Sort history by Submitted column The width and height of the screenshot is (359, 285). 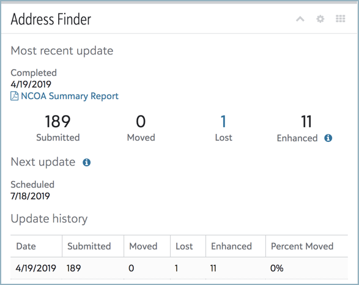(x=89, y=246)
